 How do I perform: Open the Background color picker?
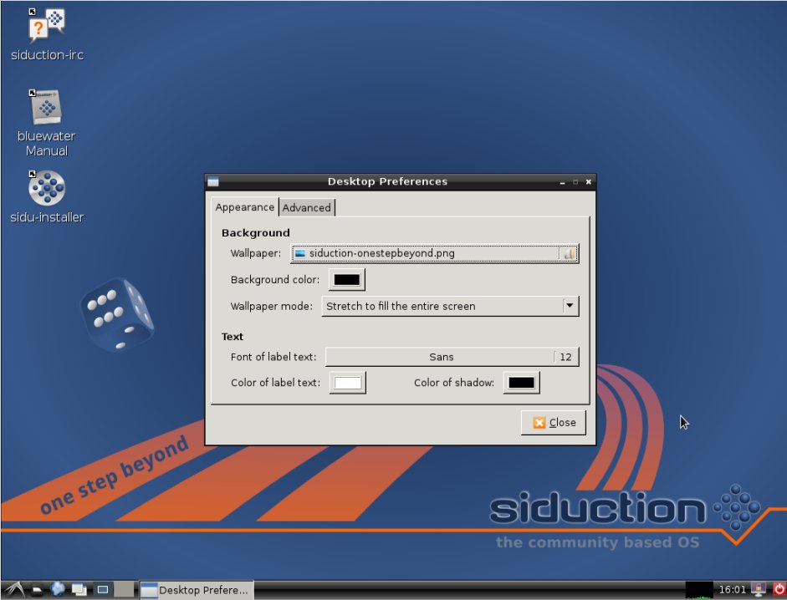347,280
